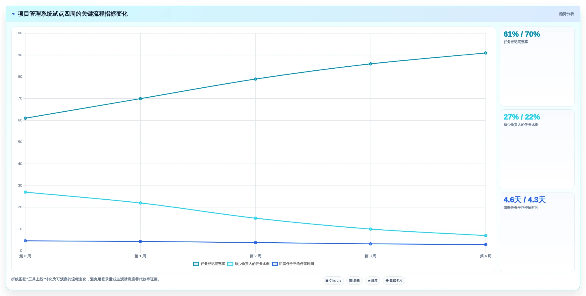Click the y-axis value 100
This screenshot has width=586, height=296.
pos(19,33)
